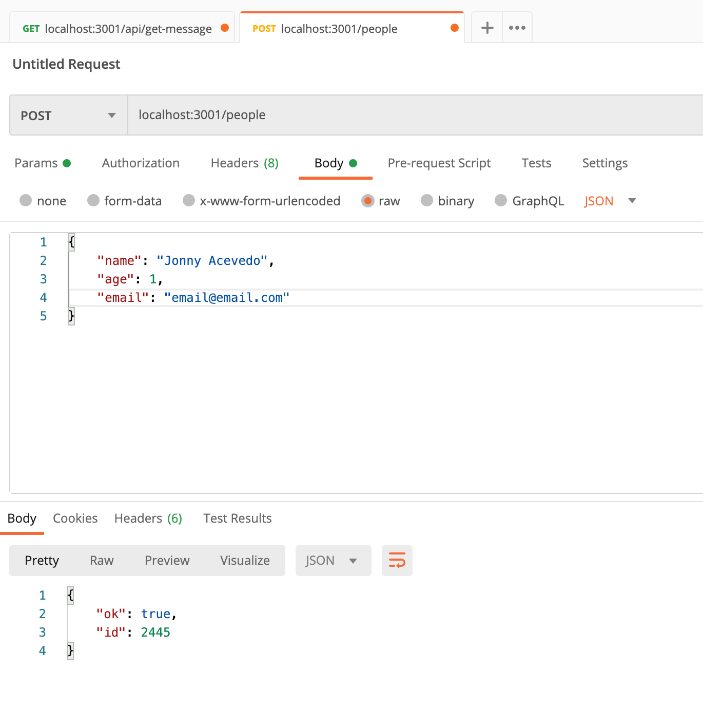Click "Jonny Acevedo" value in request body

[x=212, y=261]
